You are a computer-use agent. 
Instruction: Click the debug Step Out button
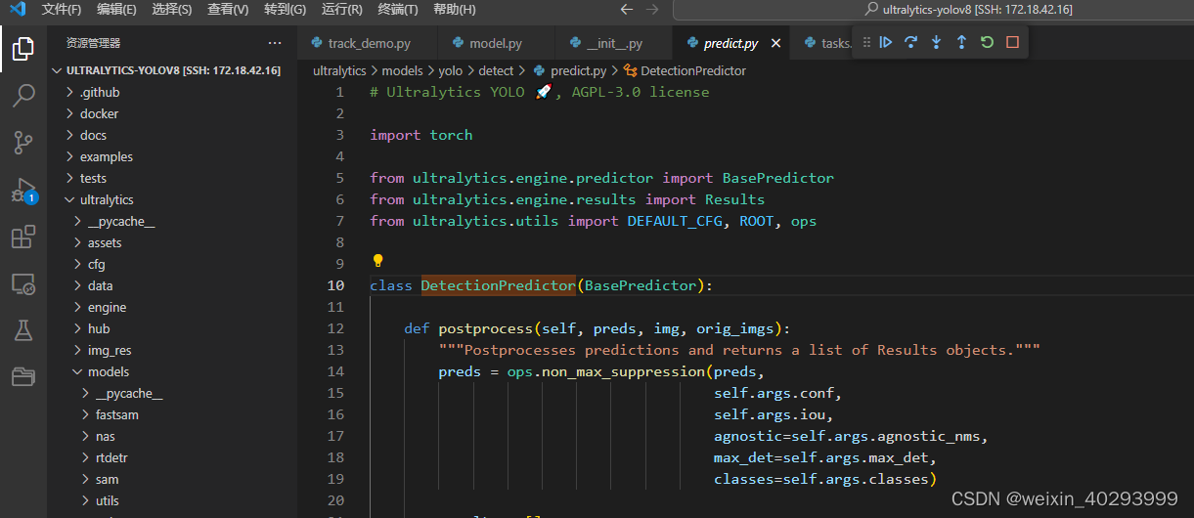click(961, 42)
